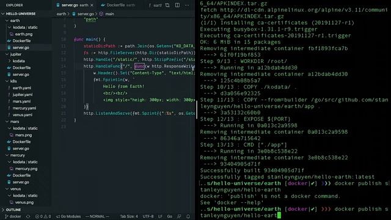Click Go icon of mars server.go
Screen dimensions: 391x220
point(9,148)
